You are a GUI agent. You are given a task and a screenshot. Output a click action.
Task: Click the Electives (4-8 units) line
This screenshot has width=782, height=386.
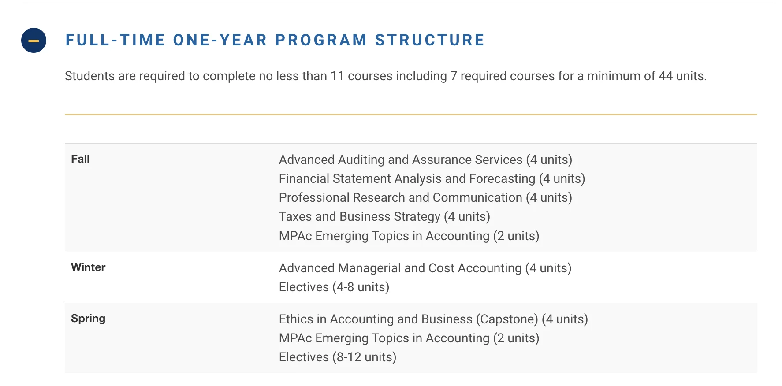(x=334, y=287)
